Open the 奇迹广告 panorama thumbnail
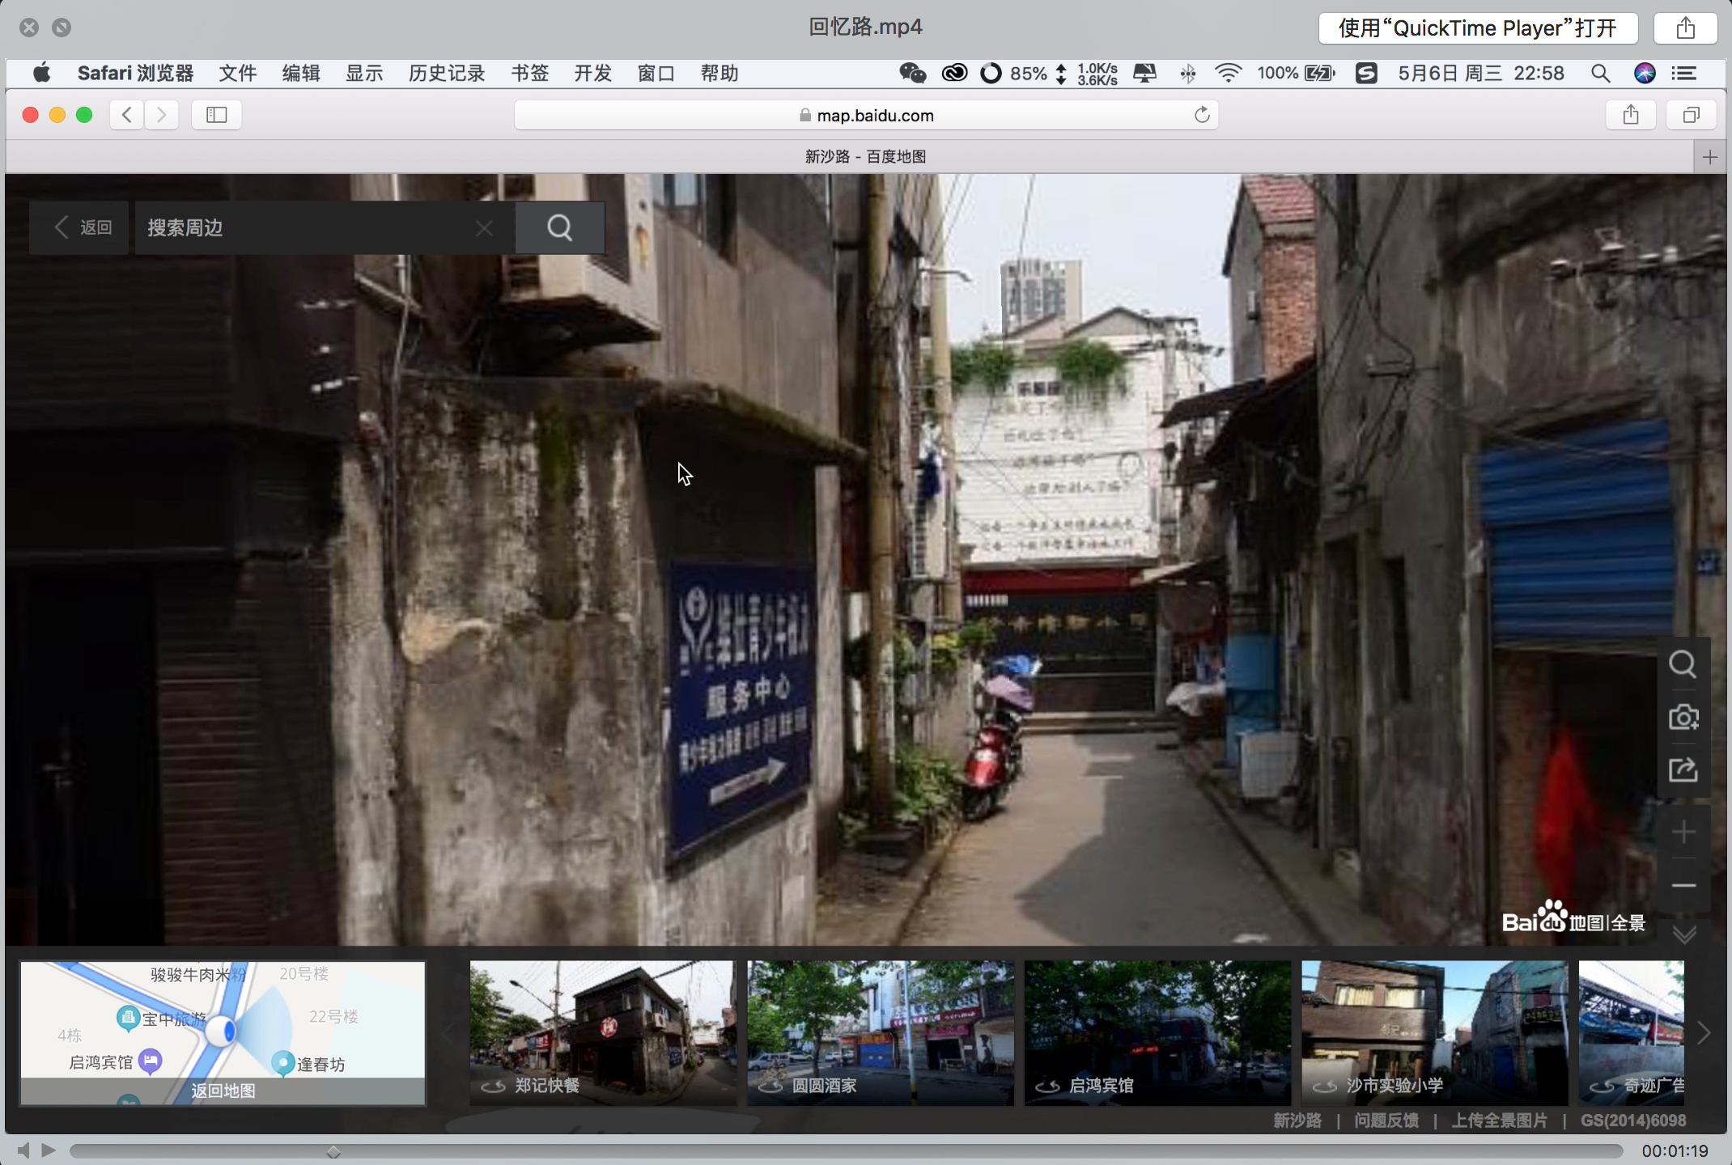Viewport: 1732px width, 1165px height. pos(1632,1033)
